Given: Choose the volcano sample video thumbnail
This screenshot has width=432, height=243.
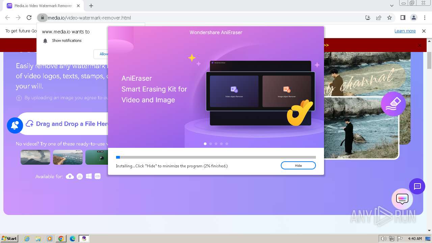Looking at the screenshot, I should tap(35, 157).
